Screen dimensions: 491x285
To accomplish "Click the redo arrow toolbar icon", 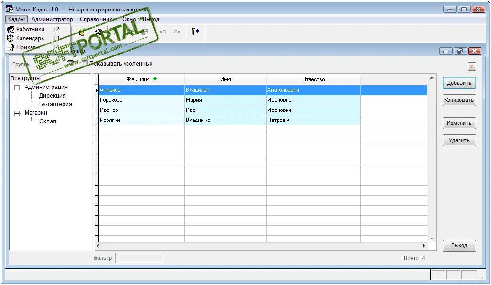I will tap(177, 32).
